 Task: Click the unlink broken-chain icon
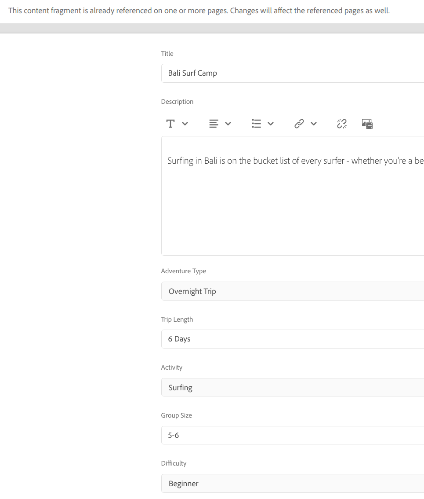[x=342, y=124]
